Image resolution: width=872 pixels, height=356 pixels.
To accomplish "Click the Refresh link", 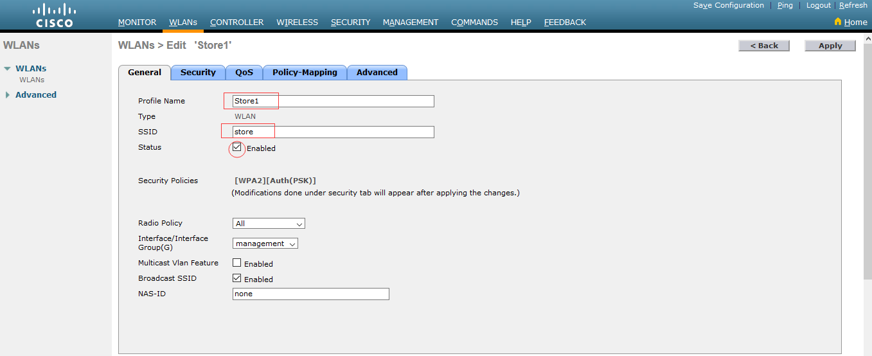I will (853, 5).
